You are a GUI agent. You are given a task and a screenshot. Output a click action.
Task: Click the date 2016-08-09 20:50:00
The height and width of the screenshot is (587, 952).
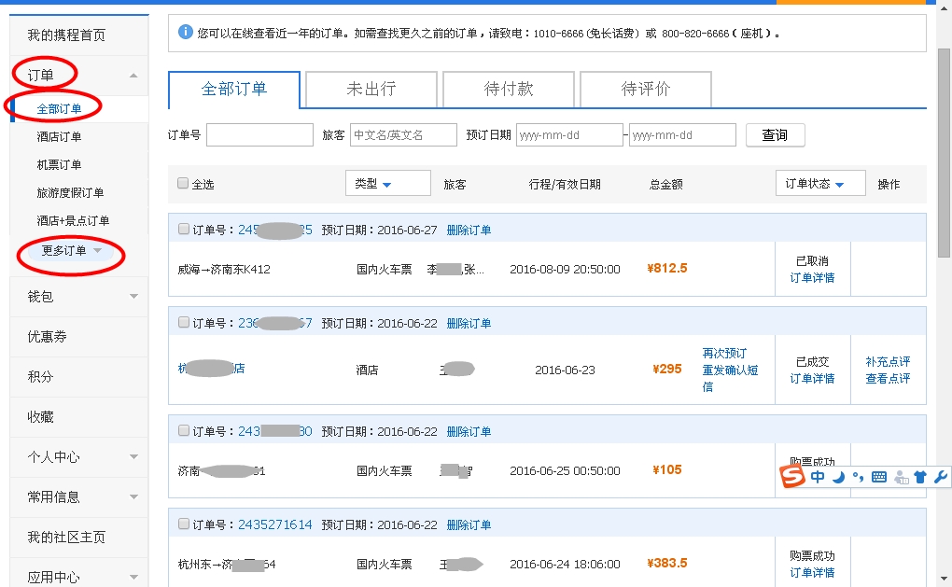coord(565,269)
